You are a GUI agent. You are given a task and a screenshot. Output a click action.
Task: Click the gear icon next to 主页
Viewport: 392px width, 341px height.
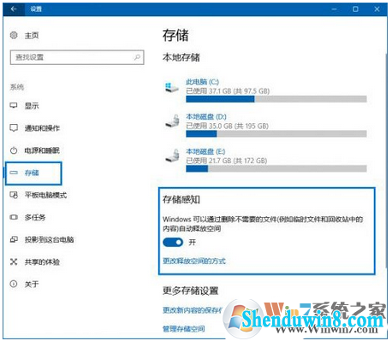[14, 35]
